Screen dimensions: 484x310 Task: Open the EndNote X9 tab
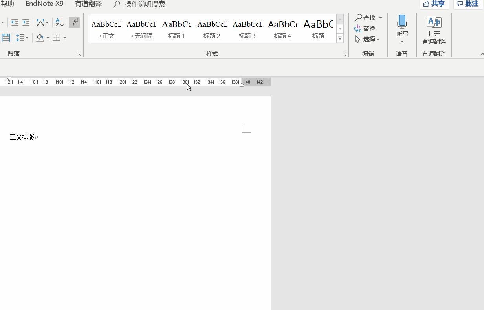click(x=44, y=4)
